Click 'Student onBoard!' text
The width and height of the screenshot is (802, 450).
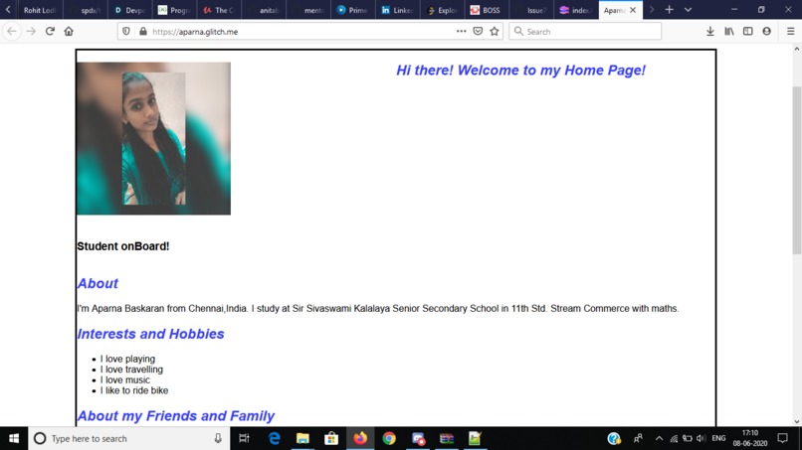(x=122, y=246)
